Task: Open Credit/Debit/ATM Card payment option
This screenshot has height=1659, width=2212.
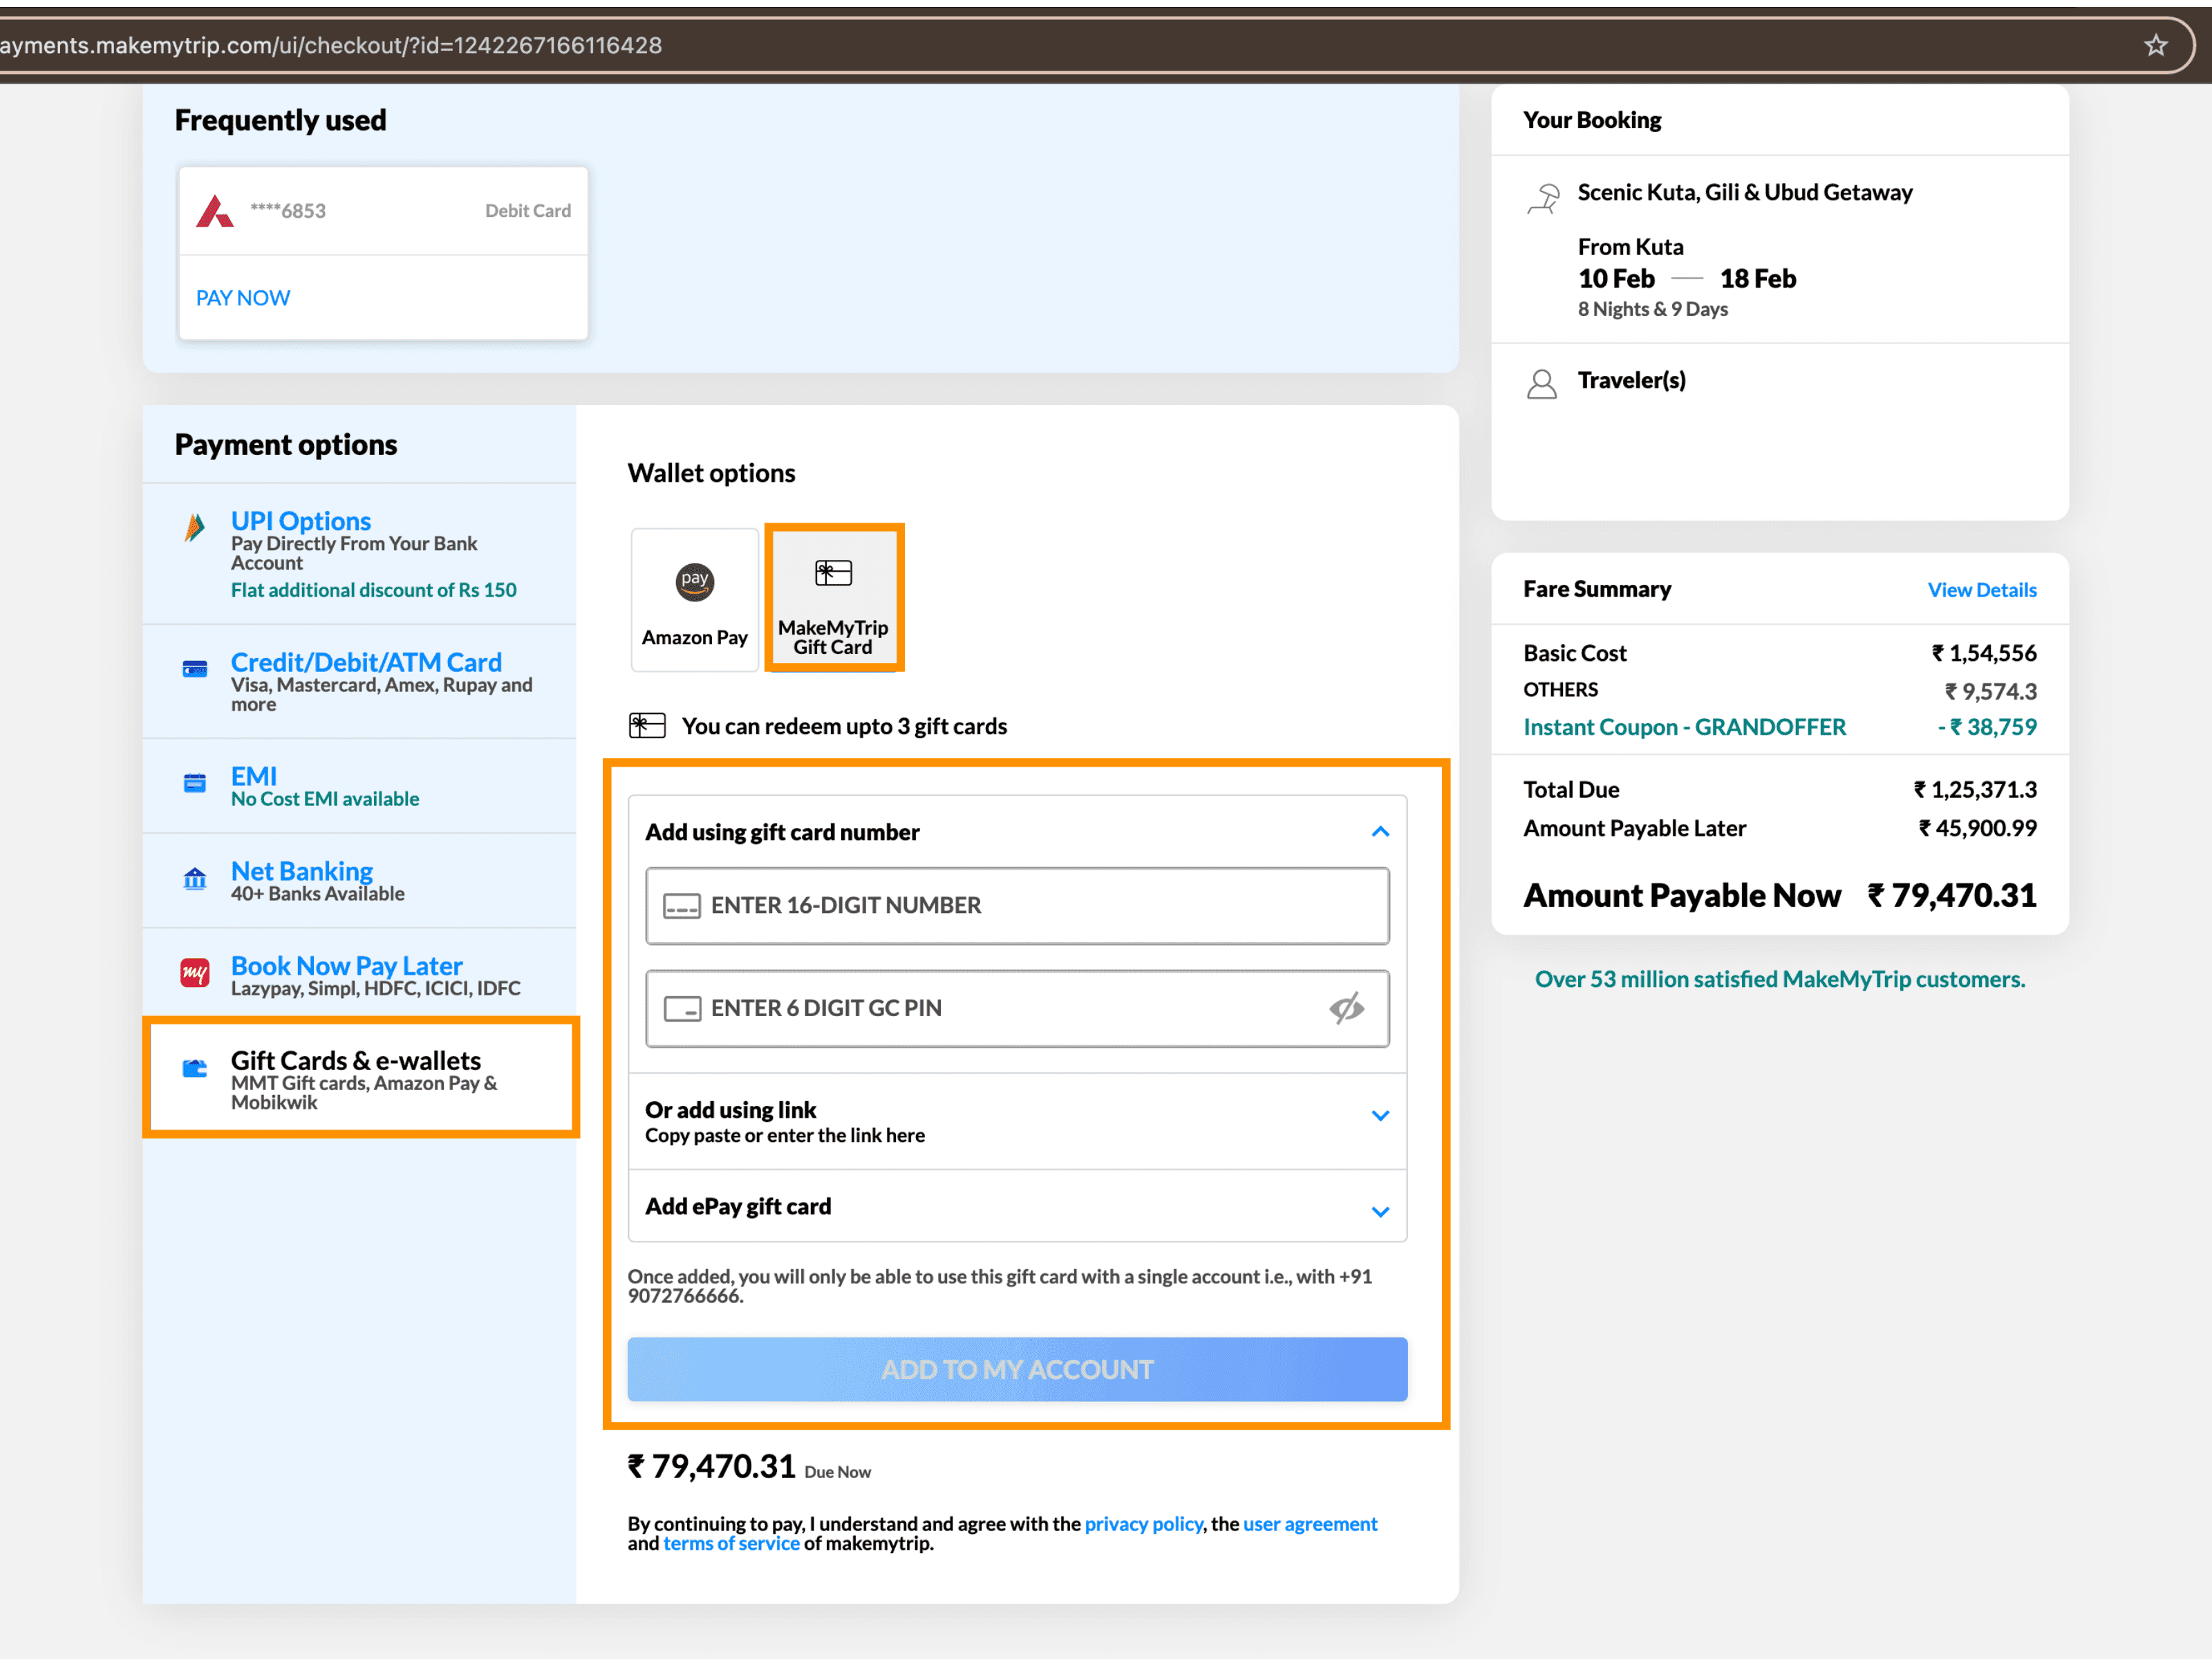Action: [366, 663]
